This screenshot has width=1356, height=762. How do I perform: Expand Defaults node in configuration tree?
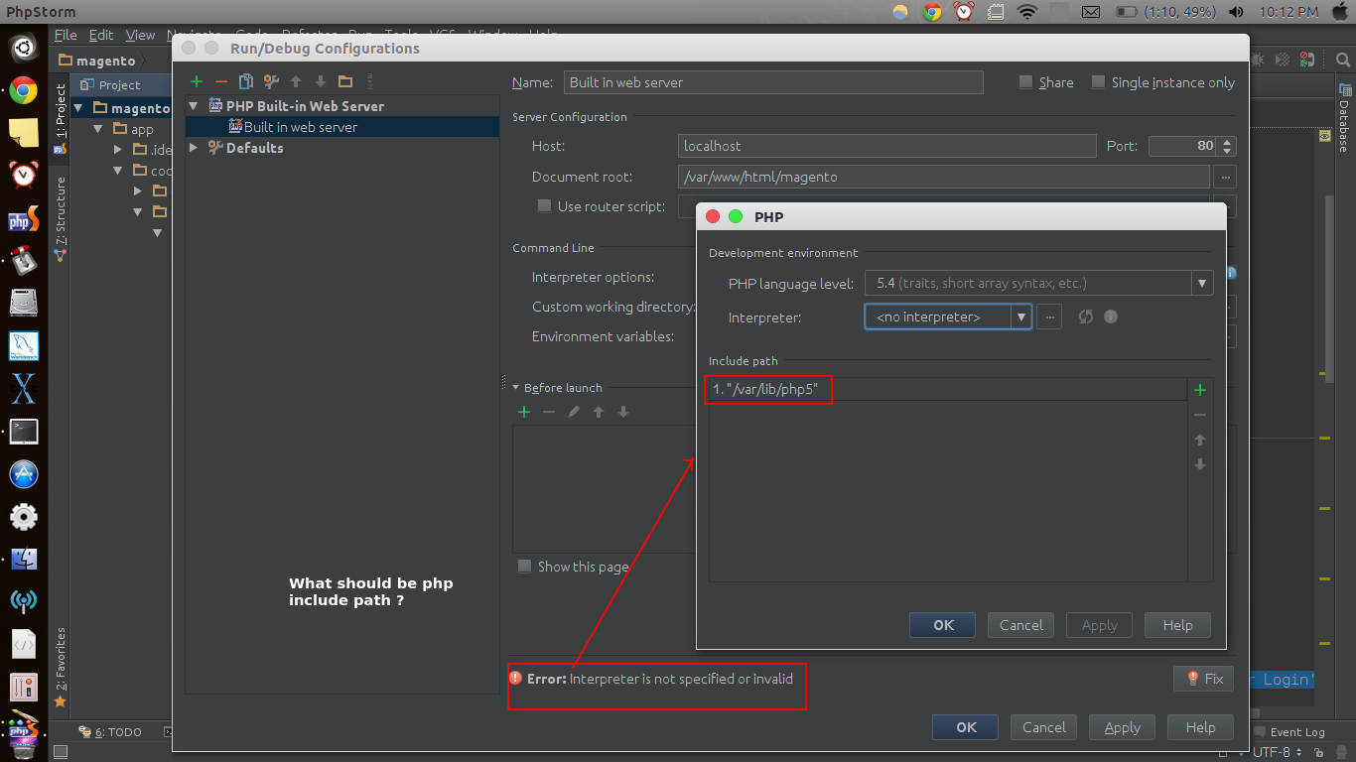tap(194, 147)
